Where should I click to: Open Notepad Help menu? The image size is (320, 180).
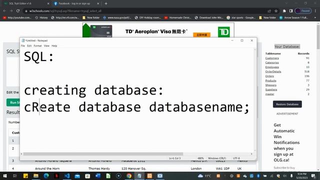54,45
